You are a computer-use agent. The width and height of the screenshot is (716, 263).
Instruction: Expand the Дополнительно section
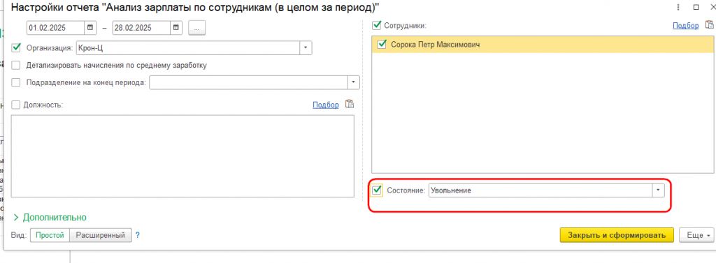(x=50, y=218)
